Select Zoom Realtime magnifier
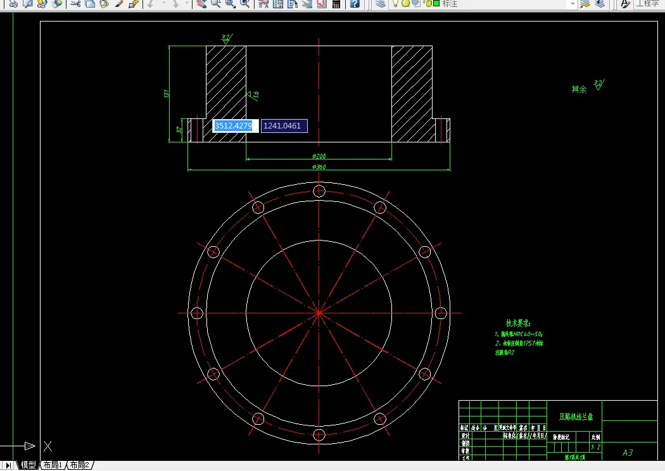The height and width of the screenshot is (471, 665). [x=216, y=4]
